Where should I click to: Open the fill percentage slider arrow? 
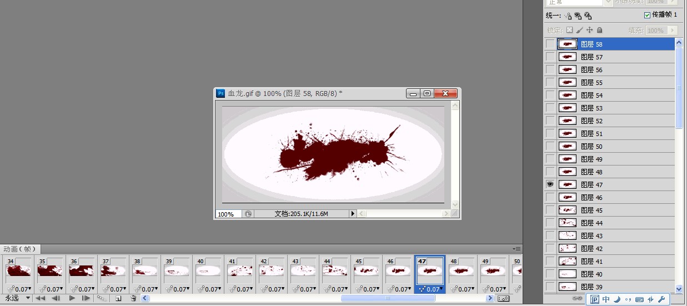(x=673, y=30)
